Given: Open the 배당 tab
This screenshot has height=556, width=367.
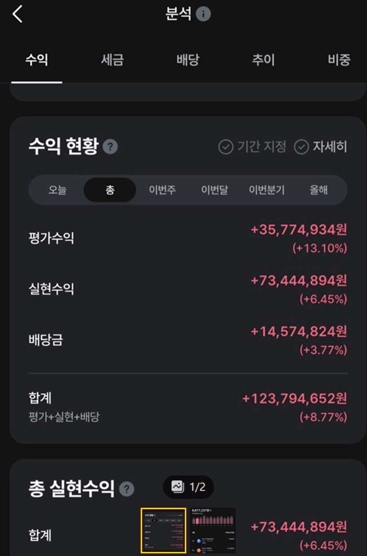Looking at the screenshot, I should click(188, 60).
